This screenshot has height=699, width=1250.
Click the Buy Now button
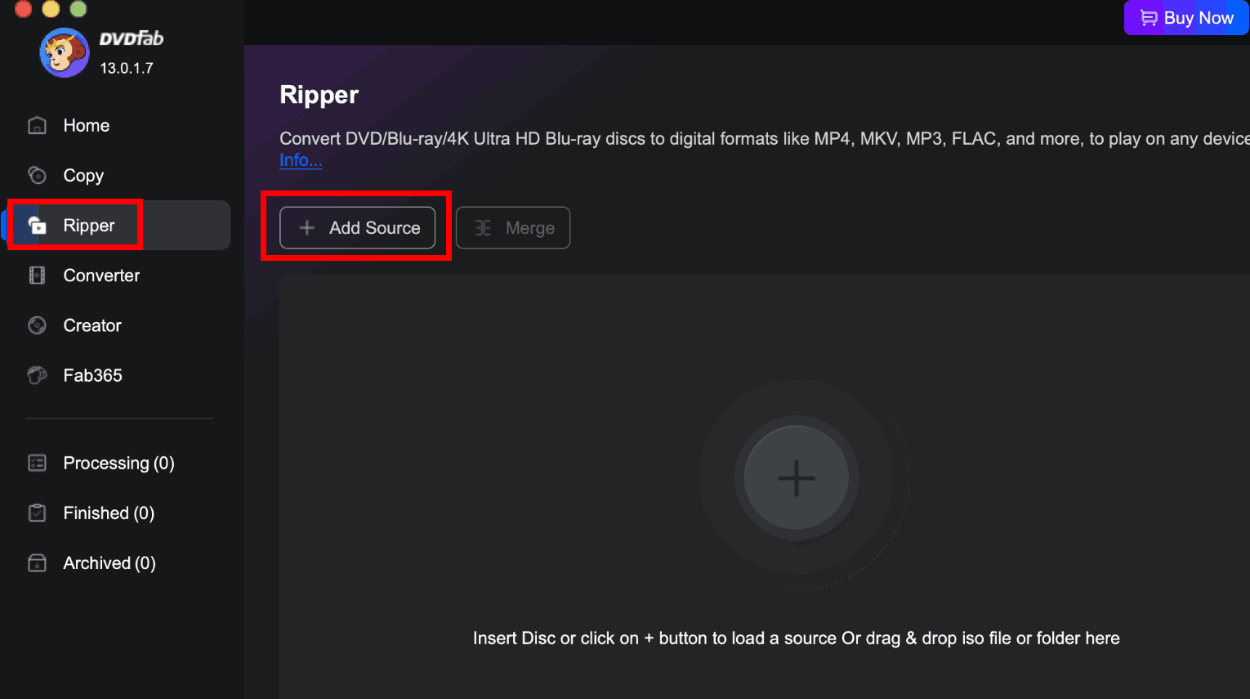click(1186, 18)
